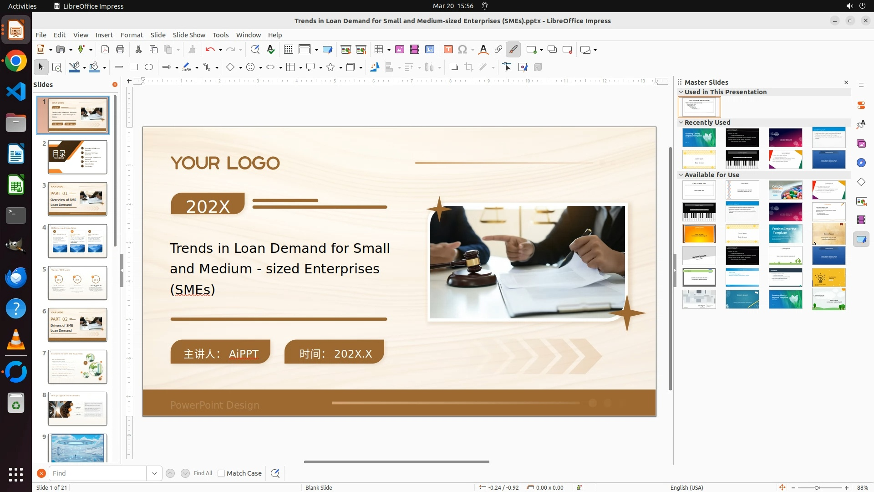
Task: Enable the Match Case checkbox
Action: pyautogui.click(x=221, y=473)
